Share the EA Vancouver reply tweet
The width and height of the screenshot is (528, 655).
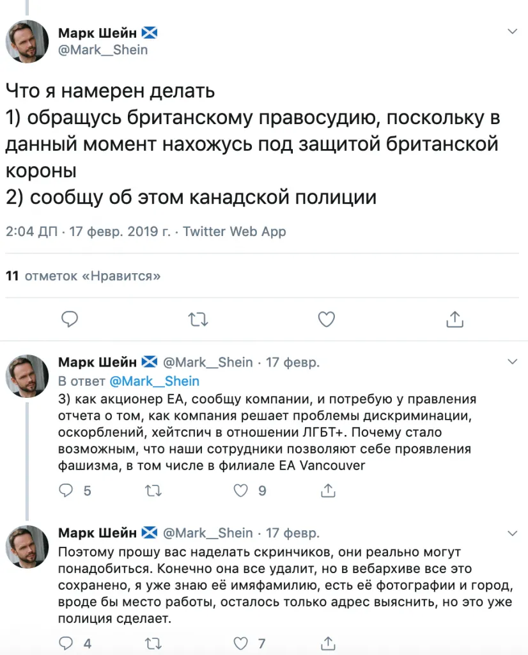tap(329, 491)
